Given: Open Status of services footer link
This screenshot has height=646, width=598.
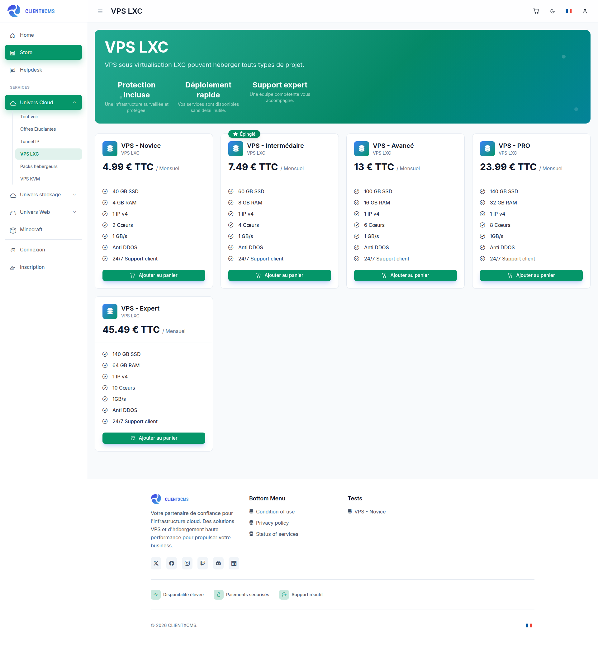Looking at the screenshot, I should point(274,534).
